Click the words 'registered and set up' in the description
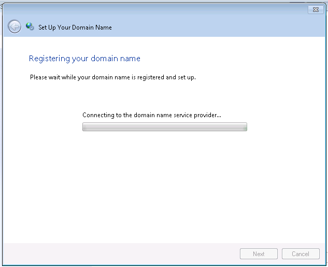The height and width of the screenshot is (267, 328). click(x=165, y=78)
